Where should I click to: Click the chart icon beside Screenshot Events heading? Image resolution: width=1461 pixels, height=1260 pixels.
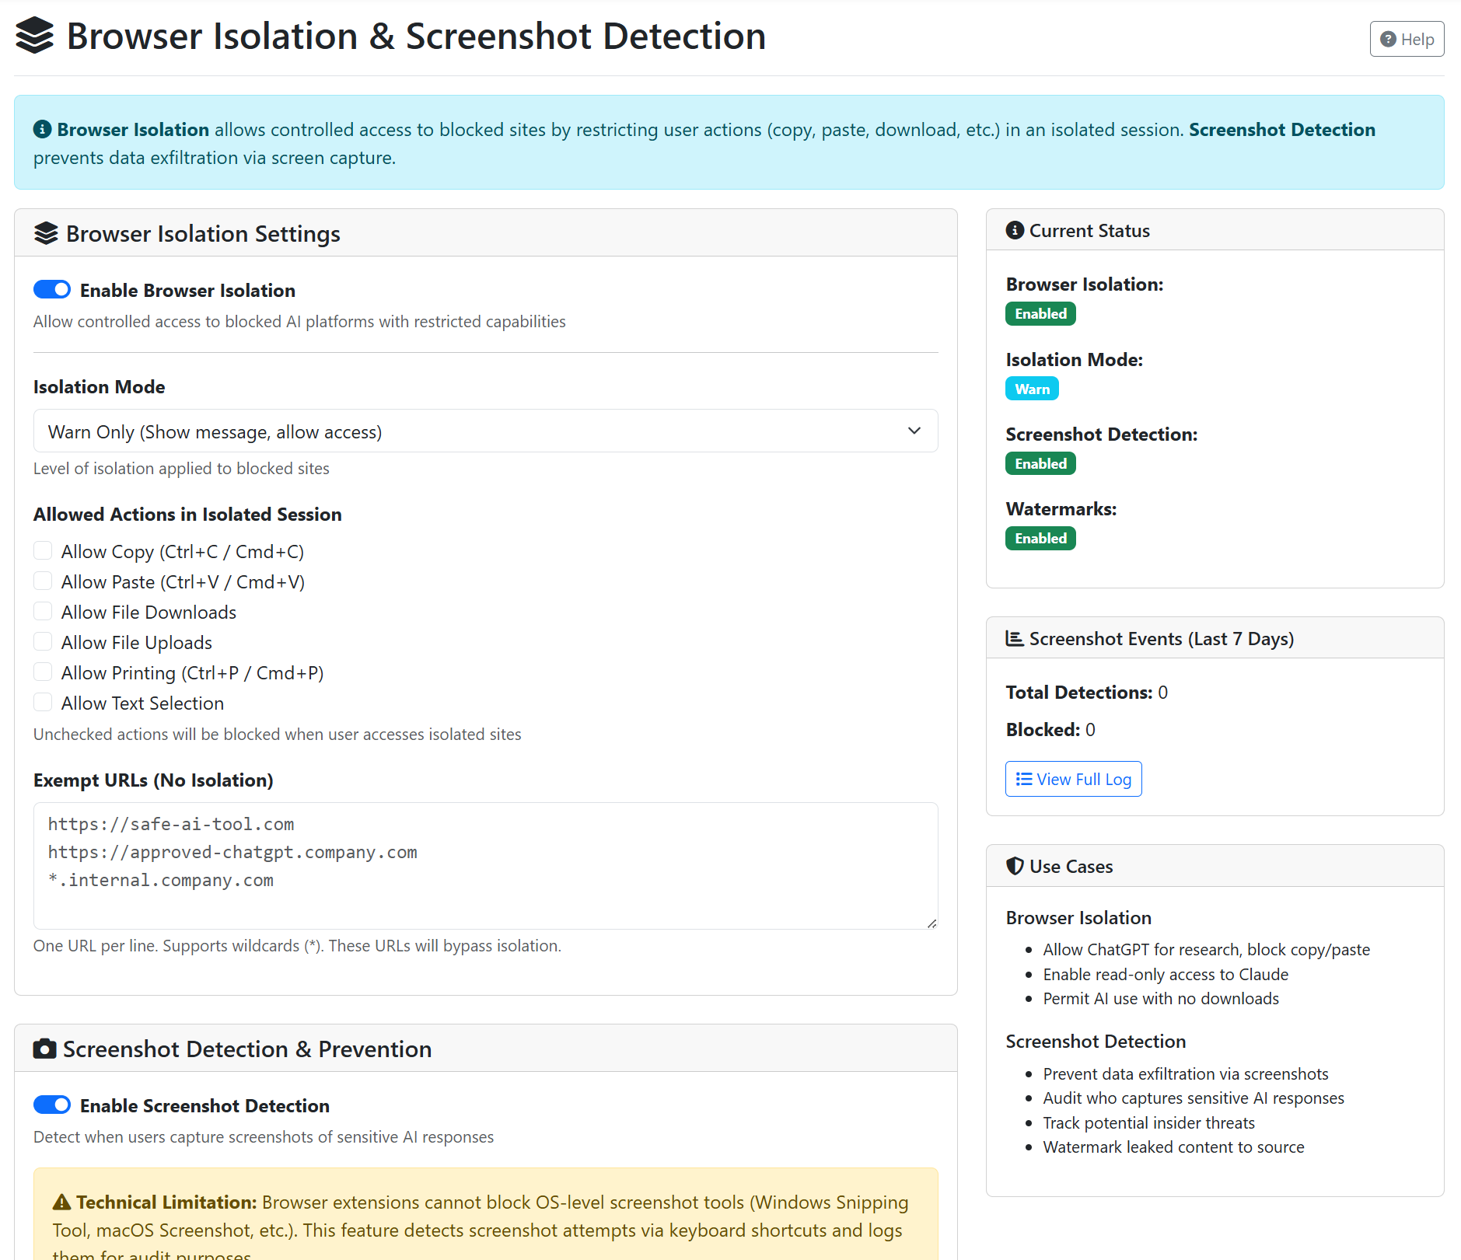(1015, 637)
